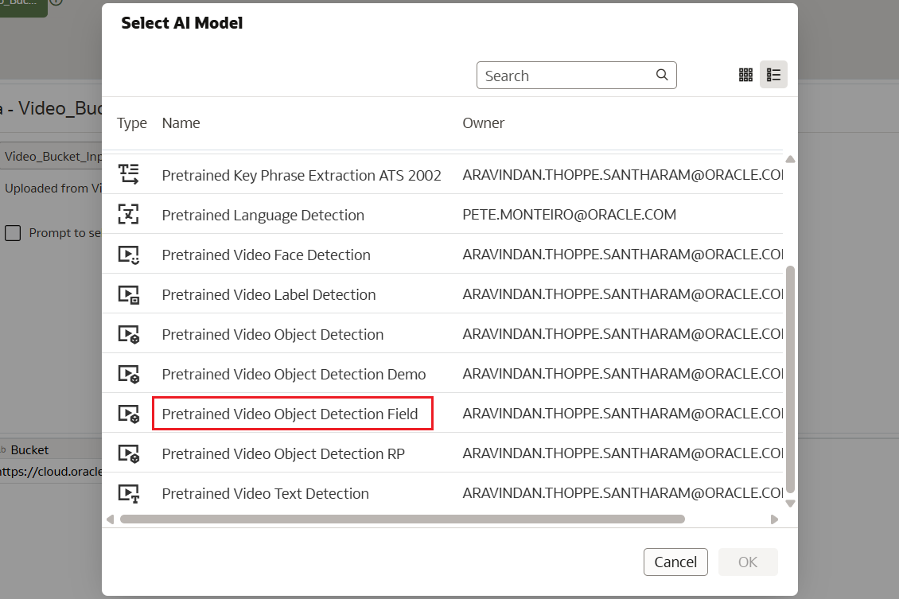Click the OK button
This screenshot has height=599, width=899.
click(748, 562)
